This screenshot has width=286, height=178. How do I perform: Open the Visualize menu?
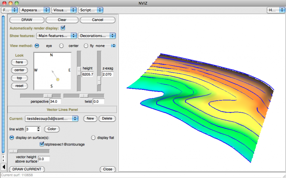point(64,10)
